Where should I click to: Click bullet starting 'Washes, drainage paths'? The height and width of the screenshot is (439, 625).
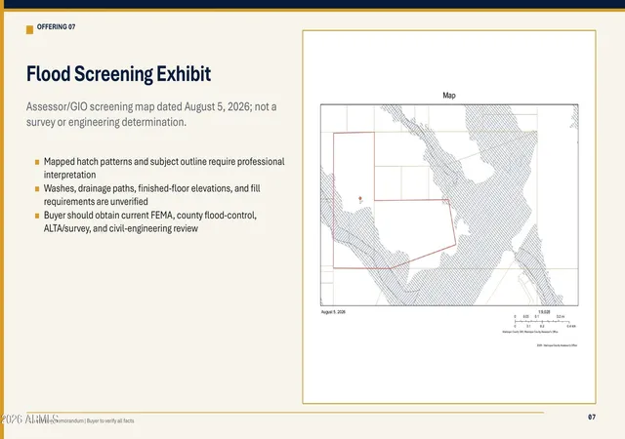(x=152, y=195)
